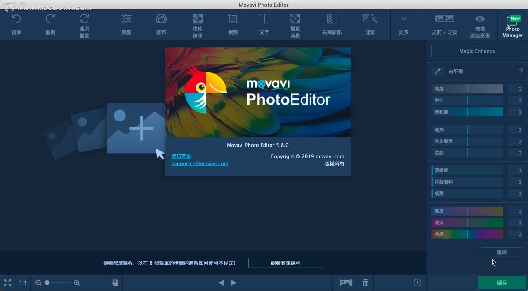Click the Magic Enhance button
528x291 pixels.
[x=477, y=51]
